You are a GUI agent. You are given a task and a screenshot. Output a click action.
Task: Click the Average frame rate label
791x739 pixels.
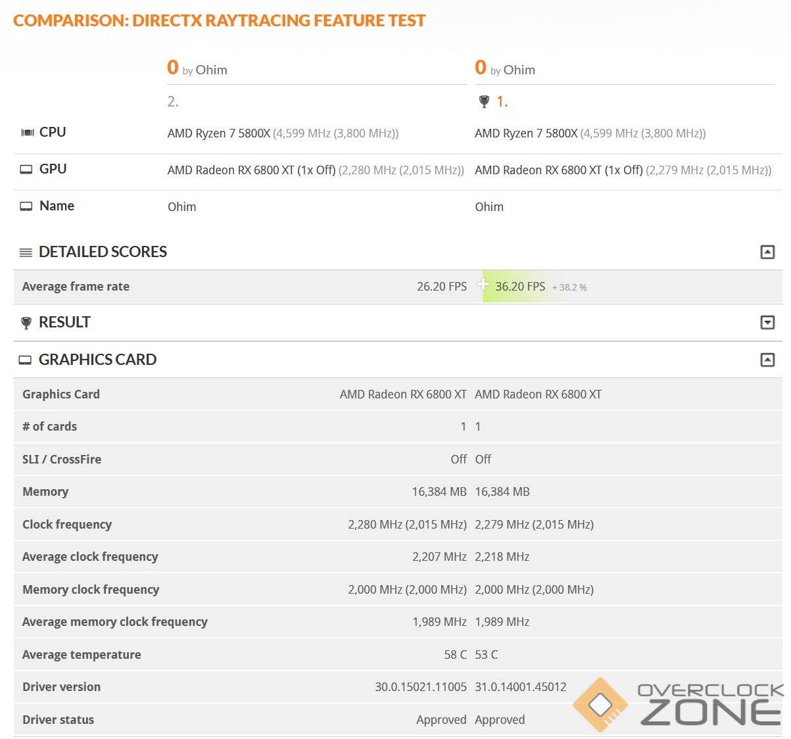(76, 287)
